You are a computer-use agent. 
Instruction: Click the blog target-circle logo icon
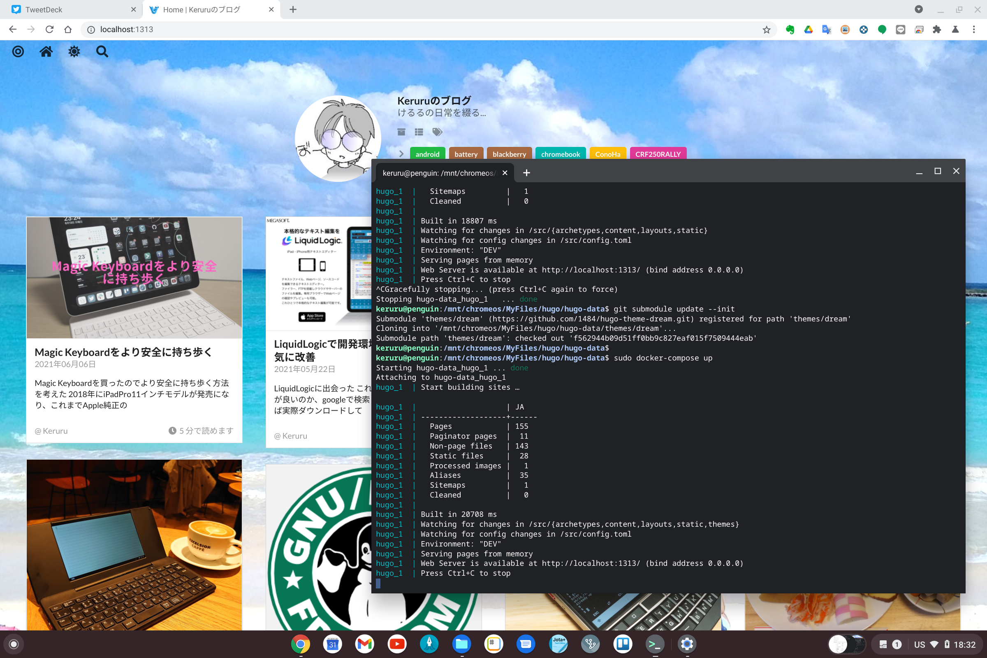click(18, 51)
